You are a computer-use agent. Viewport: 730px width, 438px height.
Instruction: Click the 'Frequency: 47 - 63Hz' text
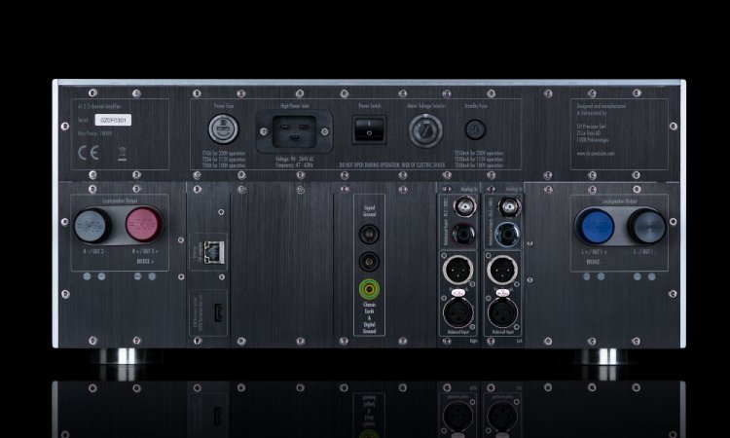294,165
